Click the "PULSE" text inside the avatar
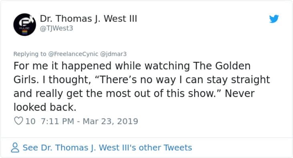Viewport: 293px width, 158px height. [x=24, y=28]
